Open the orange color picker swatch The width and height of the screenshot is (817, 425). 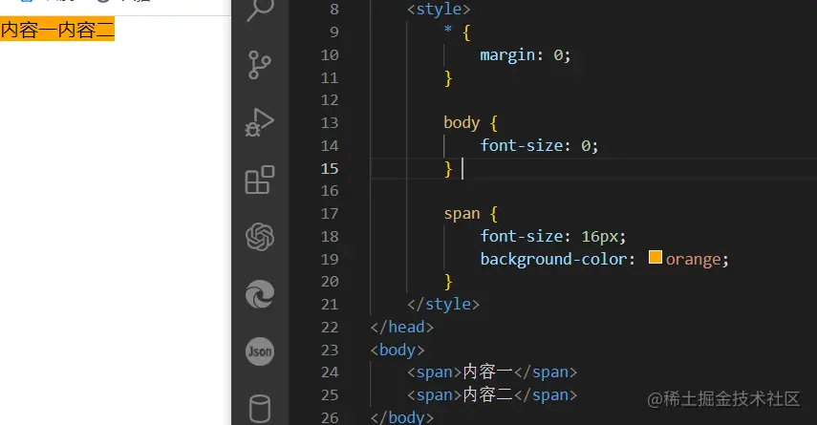click(655, 257)
